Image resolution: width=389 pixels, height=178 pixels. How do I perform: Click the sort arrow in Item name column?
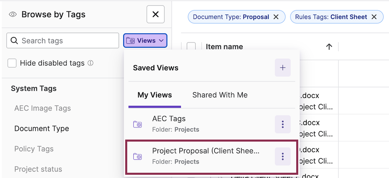pyautogui.click(x=329, y=47)
